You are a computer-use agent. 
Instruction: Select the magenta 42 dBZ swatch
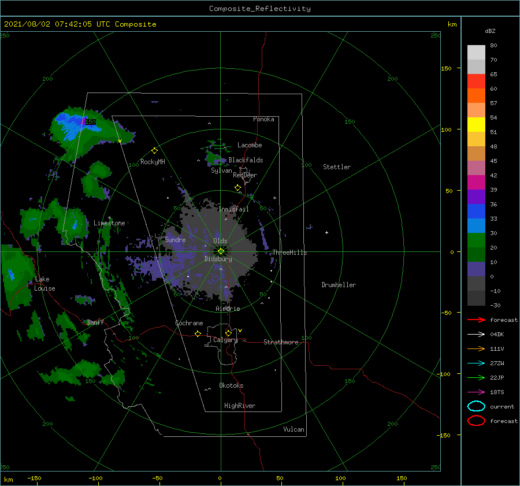476,182
